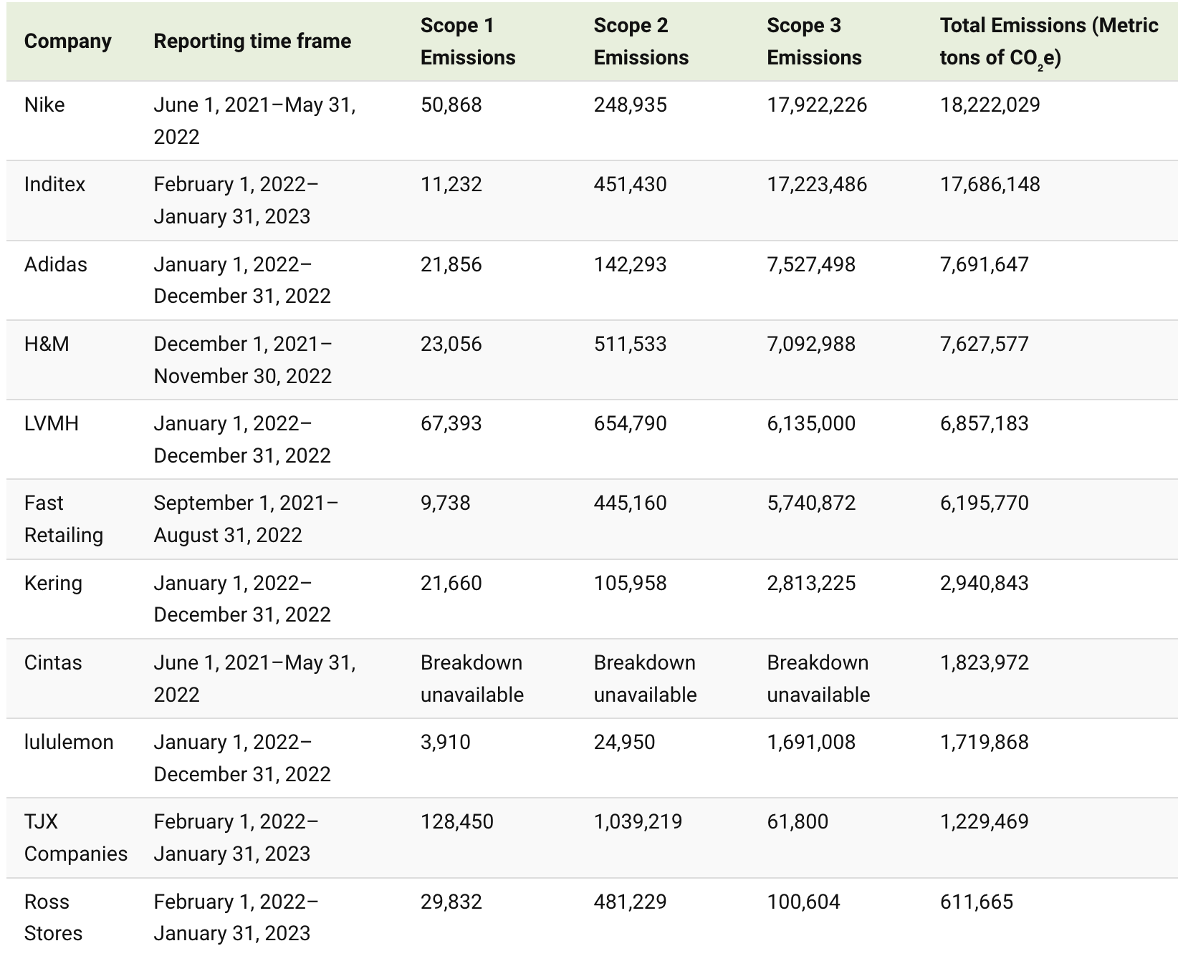Click Ross Stores total 611,665

pyautogui.click(x=977, y=902)
